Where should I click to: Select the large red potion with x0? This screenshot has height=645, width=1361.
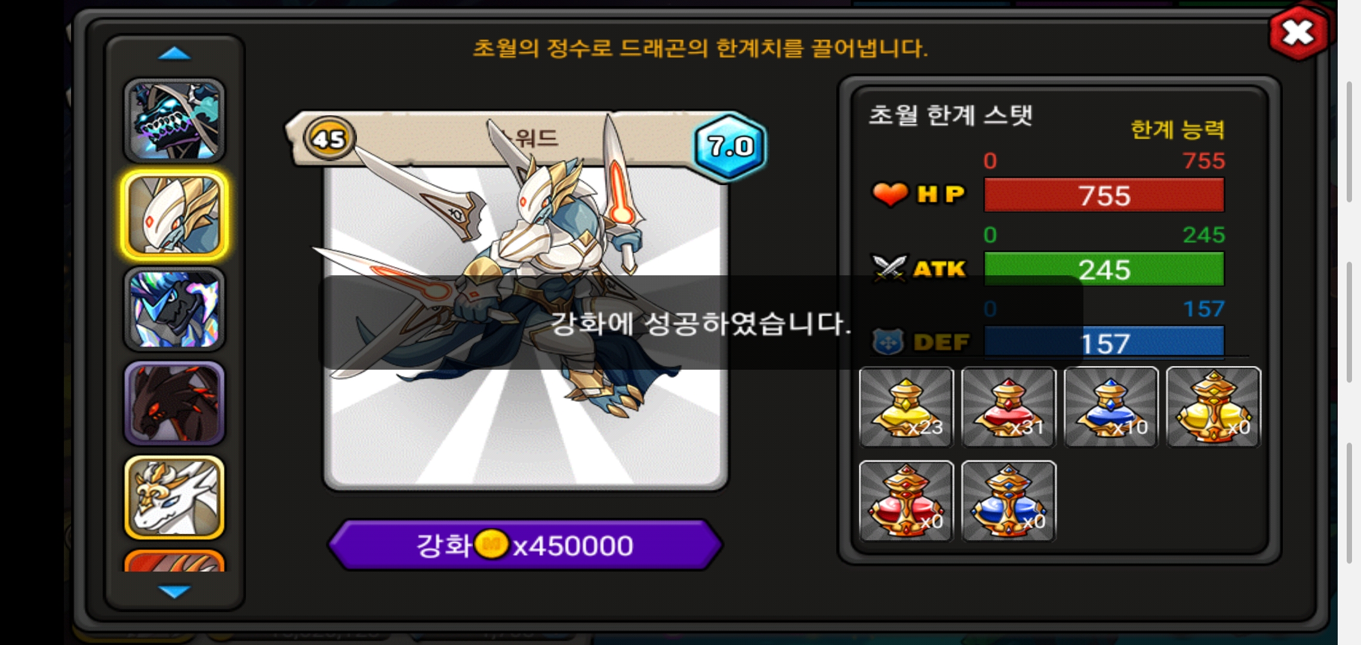[x=906, y=501]
